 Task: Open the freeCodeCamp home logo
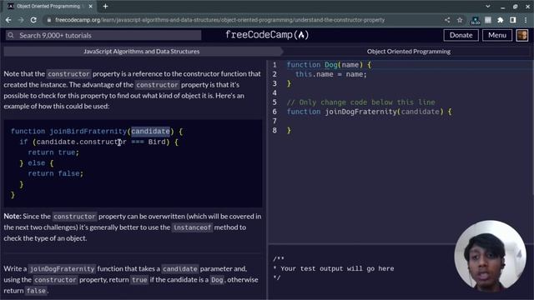[267, 35]
